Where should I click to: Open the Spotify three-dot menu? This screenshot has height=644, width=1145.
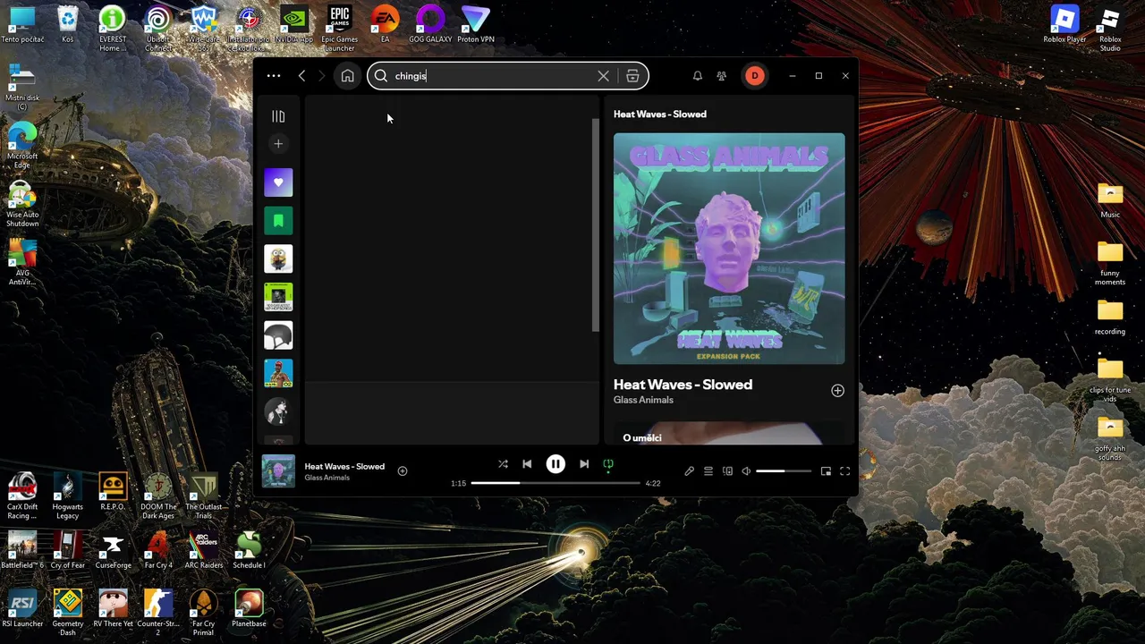coord(274,76)
